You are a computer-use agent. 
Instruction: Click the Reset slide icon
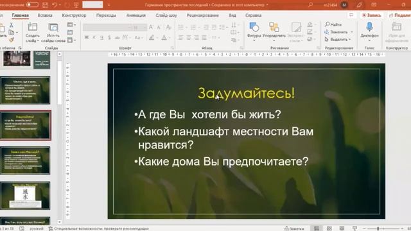point(70,33)
